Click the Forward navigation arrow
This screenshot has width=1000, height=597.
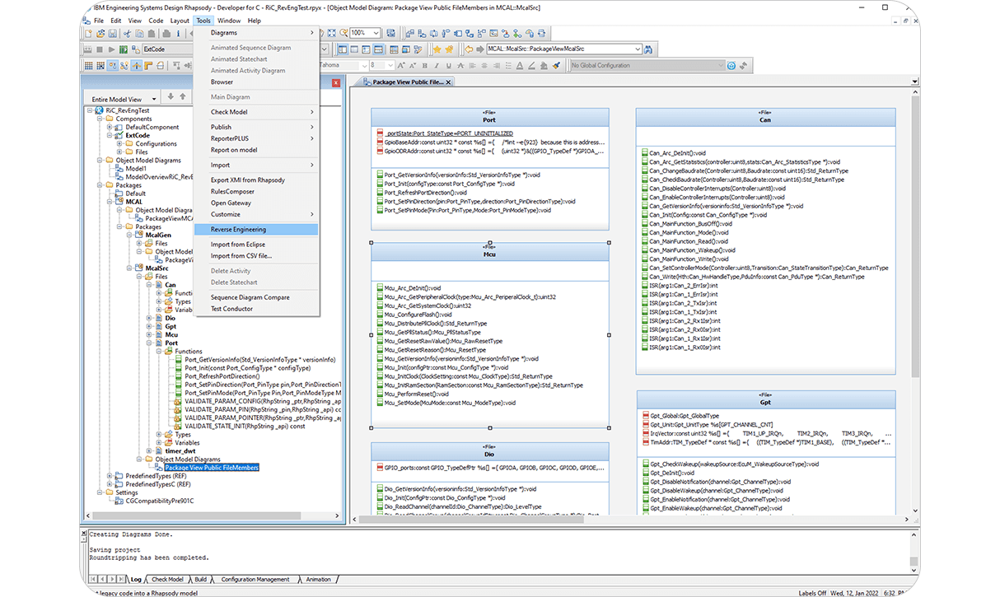pos(479,49)
